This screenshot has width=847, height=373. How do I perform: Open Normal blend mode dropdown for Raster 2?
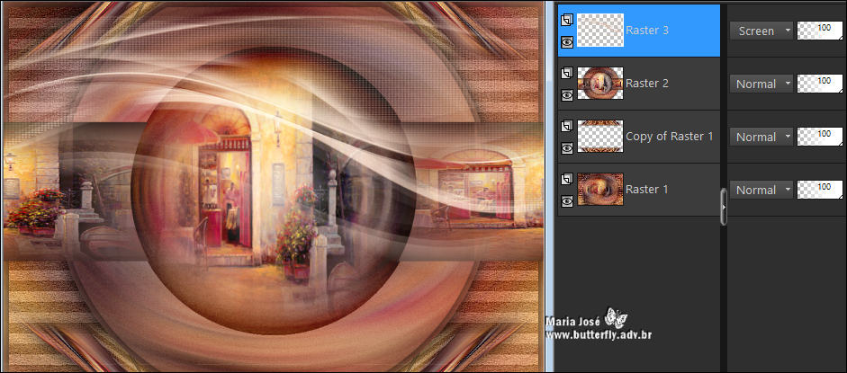click(761, 84)
